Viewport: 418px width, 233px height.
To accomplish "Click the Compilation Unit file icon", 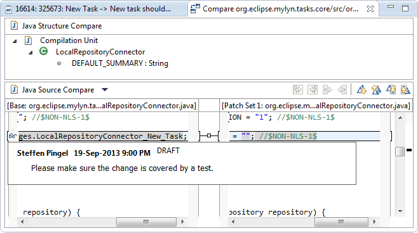I will (28, 41).
